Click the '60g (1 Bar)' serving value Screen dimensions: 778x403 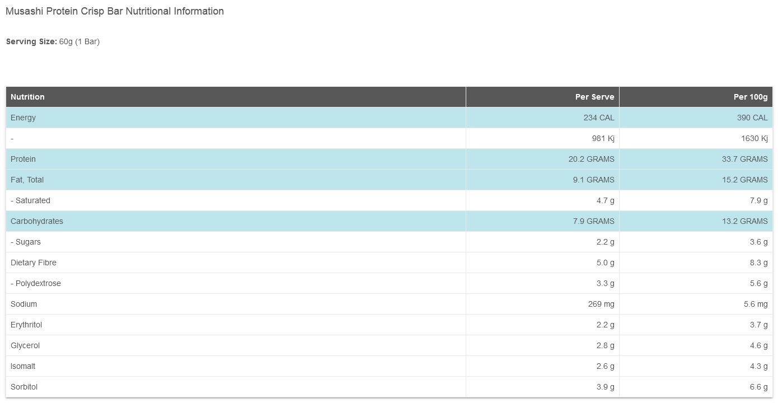coord(79,41)
